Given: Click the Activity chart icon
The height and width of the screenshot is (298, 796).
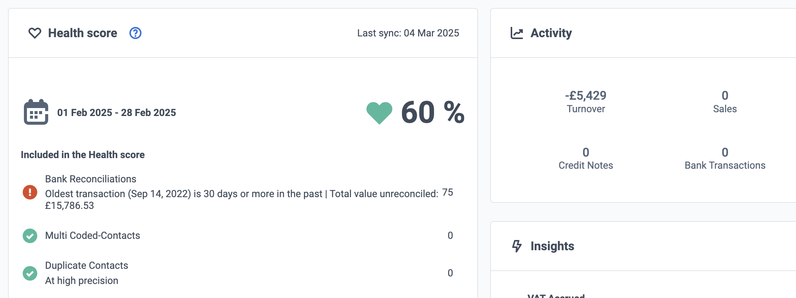Looking at the screenshot, I should click(517, 33).
